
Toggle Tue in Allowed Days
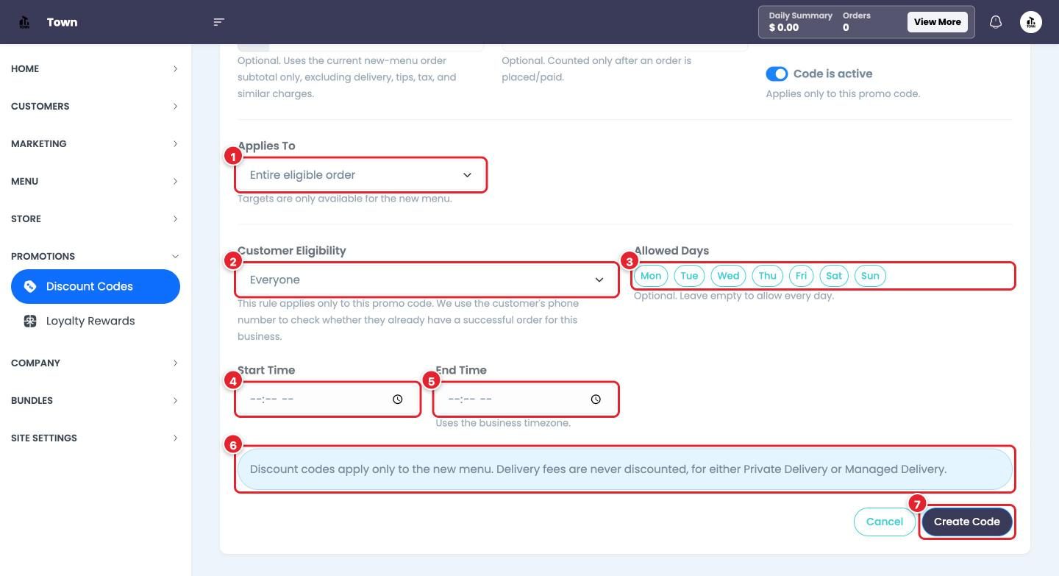point(689,276)
